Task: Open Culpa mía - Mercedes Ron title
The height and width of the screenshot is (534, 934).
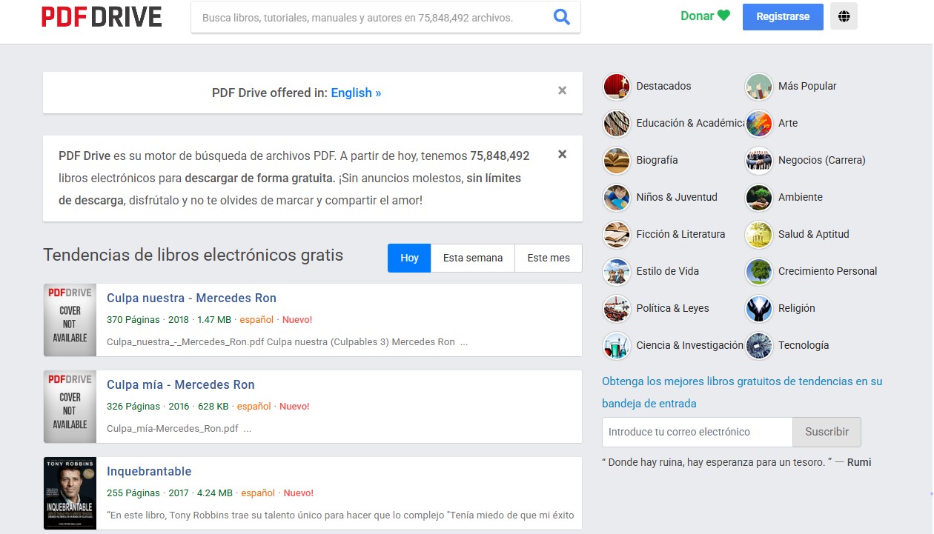Action: pyautogui.click(x=181, y=384)
